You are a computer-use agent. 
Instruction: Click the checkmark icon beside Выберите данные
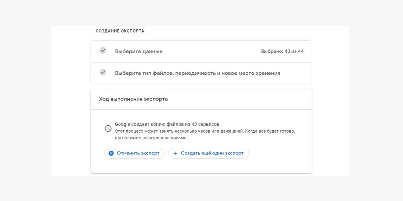tap(103, 51)
